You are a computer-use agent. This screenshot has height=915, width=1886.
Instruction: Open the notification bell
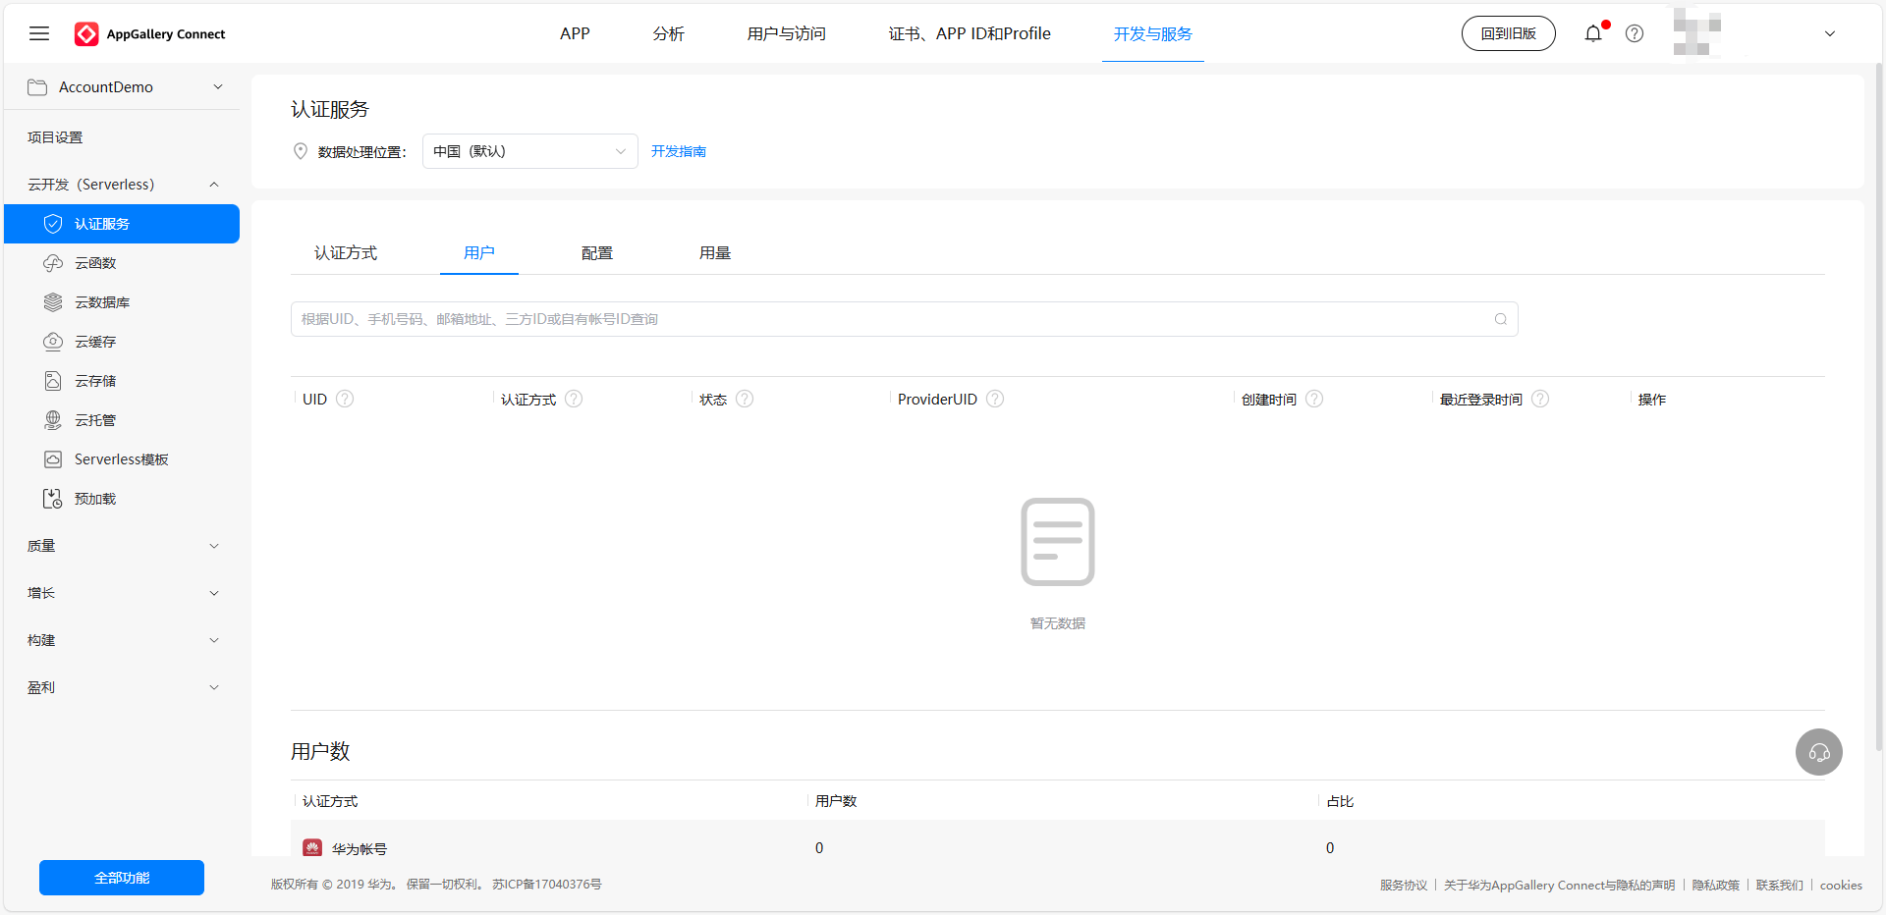pyautogui.click(x=1593, y=33)
